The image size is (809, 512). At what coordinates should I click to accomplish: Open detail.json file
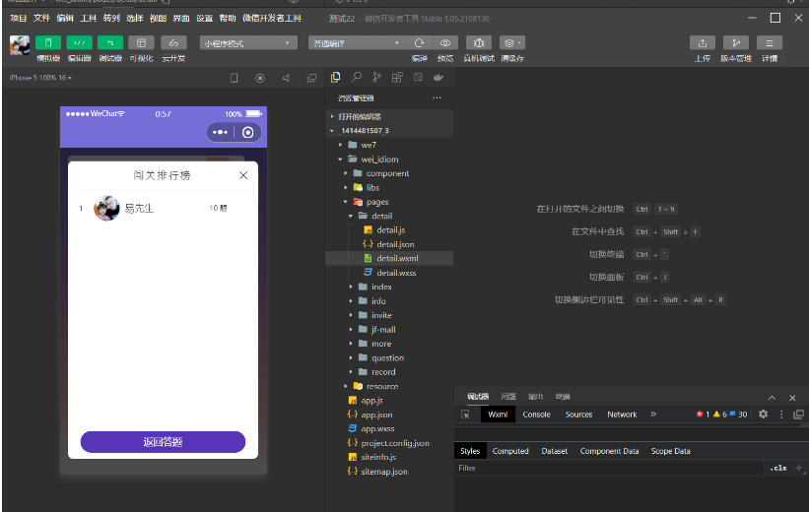[389, 244]
